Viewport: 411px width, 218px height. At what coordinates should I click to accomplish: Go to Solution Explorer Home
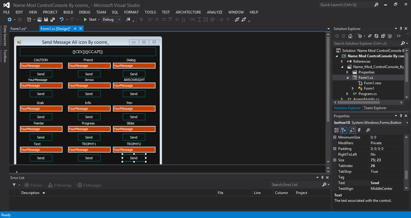pos(350,36)
